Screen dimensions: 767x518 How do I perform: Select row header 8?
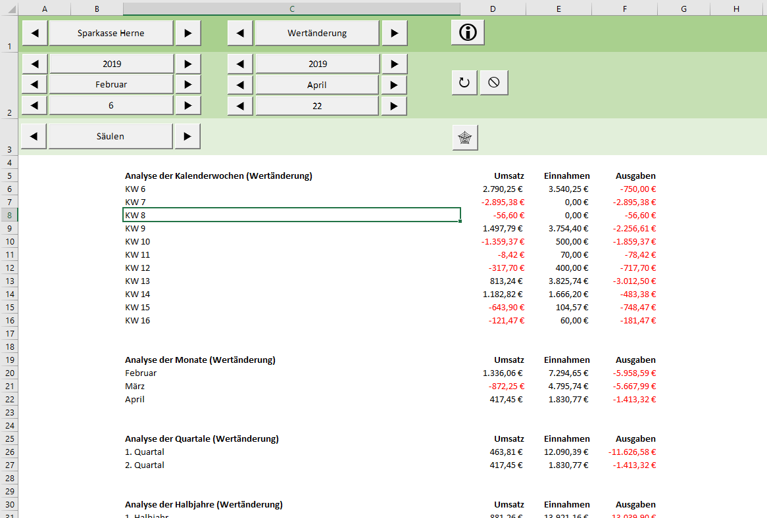(x=9, y=215)
